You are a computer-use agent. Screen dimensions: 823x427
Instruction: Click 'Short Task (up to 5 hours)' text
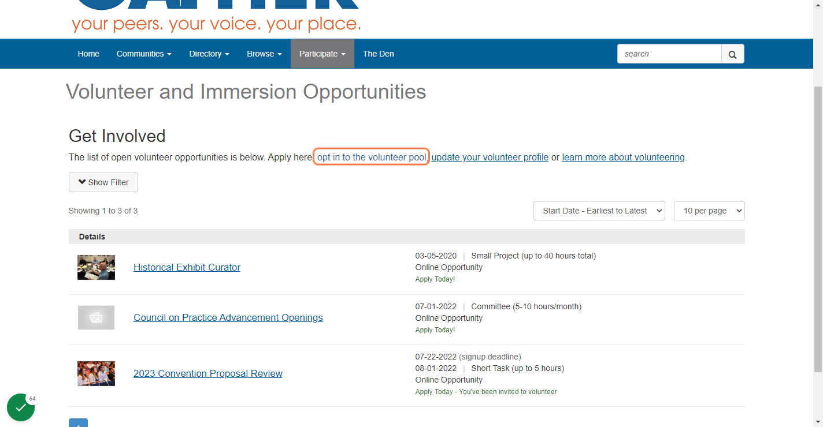pos(518,368)
